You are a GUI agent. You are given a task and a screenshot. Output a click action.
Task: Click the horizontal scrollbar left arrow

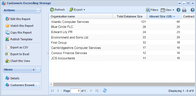(51, 84)
